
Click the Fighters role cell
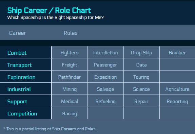click(70, 53)
